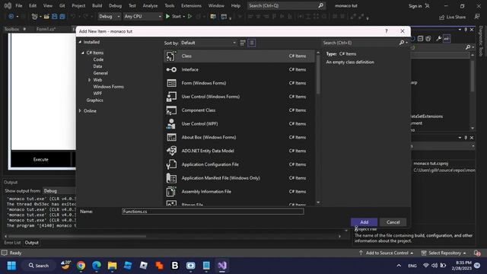Switch to the Error List tab
Screen dimensions: 487x274
pyautogui.click(x=12, y=243)
